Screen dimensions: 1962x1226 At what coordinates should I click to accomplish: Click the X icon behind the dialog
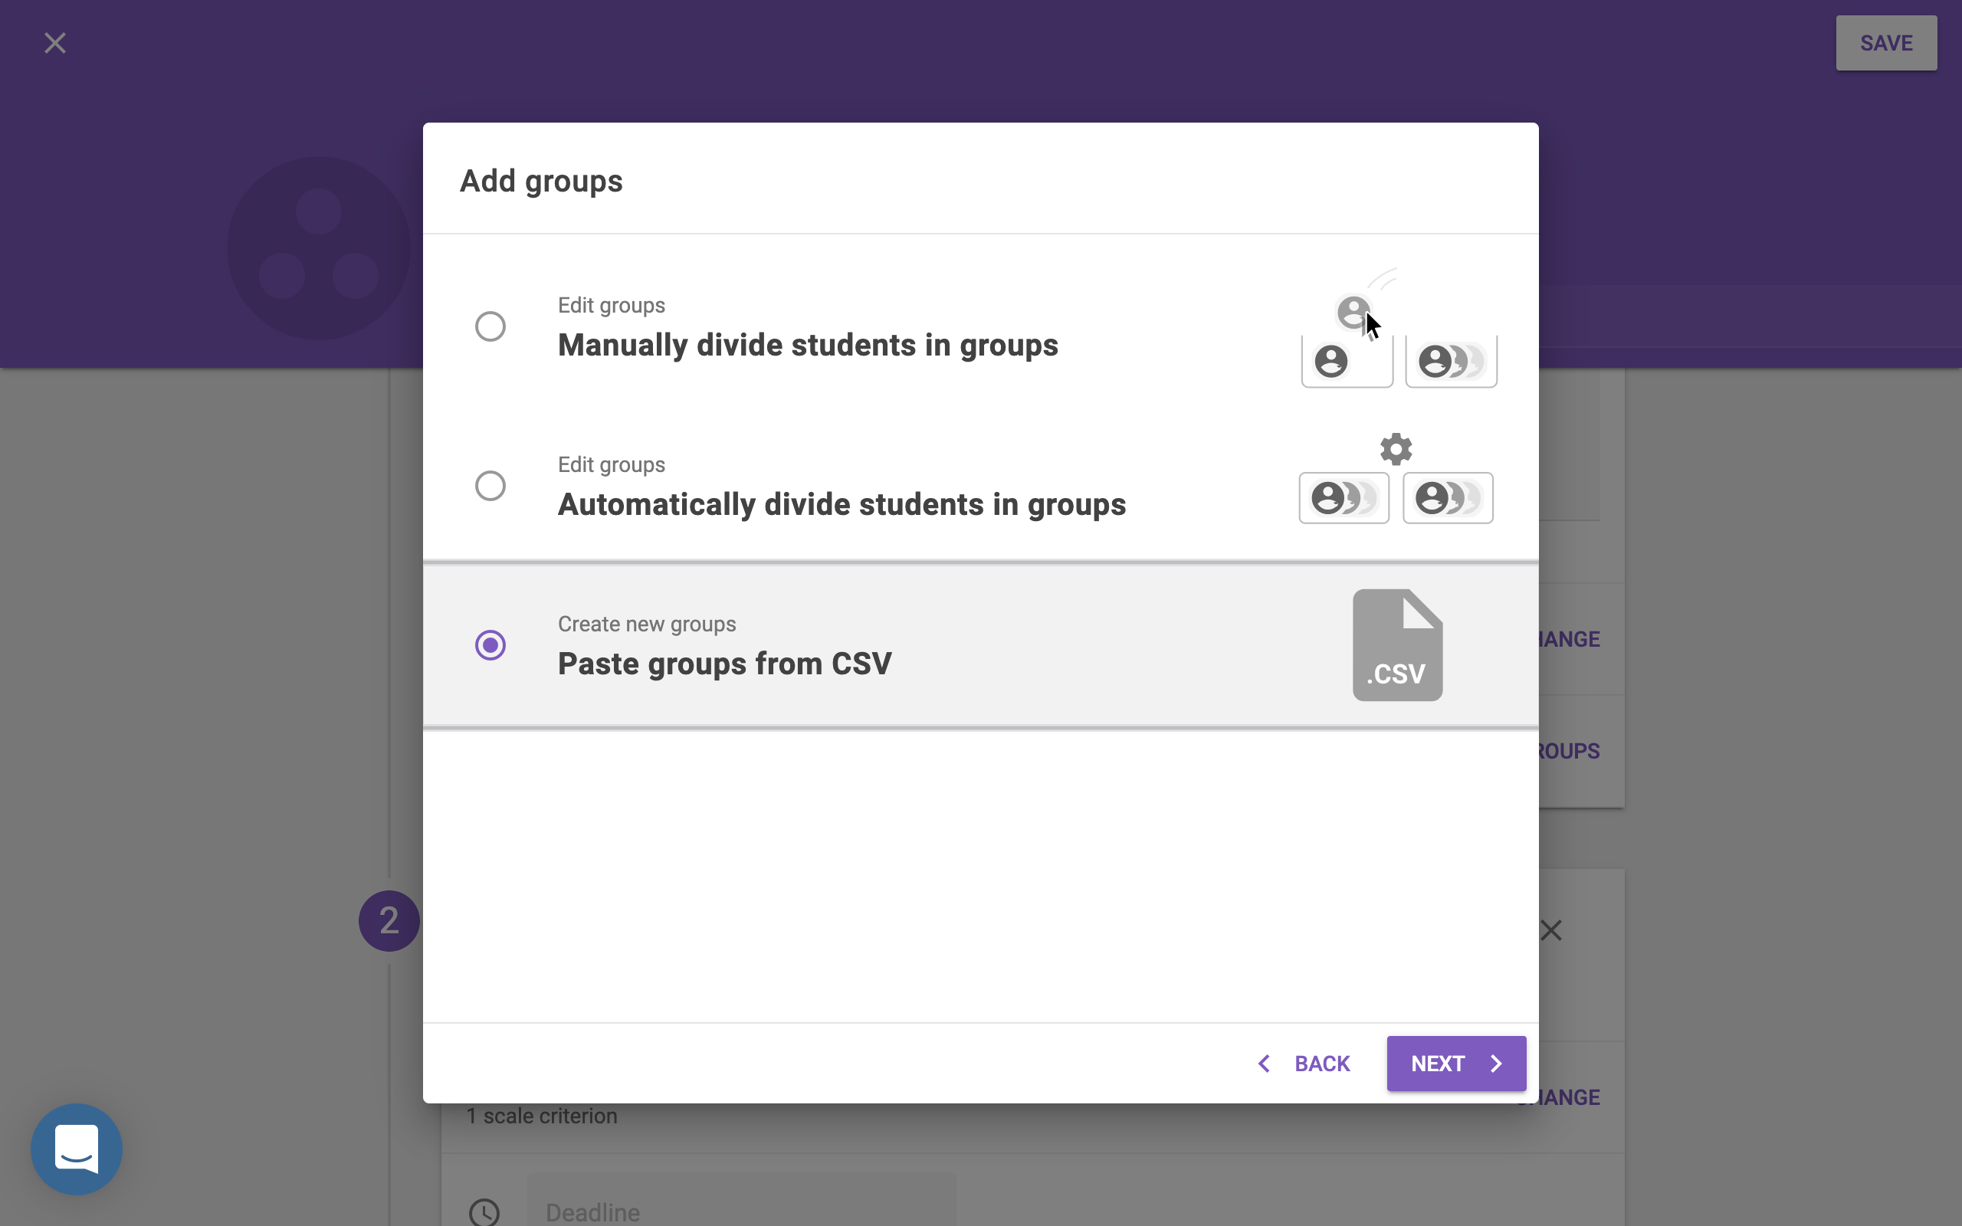(x=1551, y=930)
